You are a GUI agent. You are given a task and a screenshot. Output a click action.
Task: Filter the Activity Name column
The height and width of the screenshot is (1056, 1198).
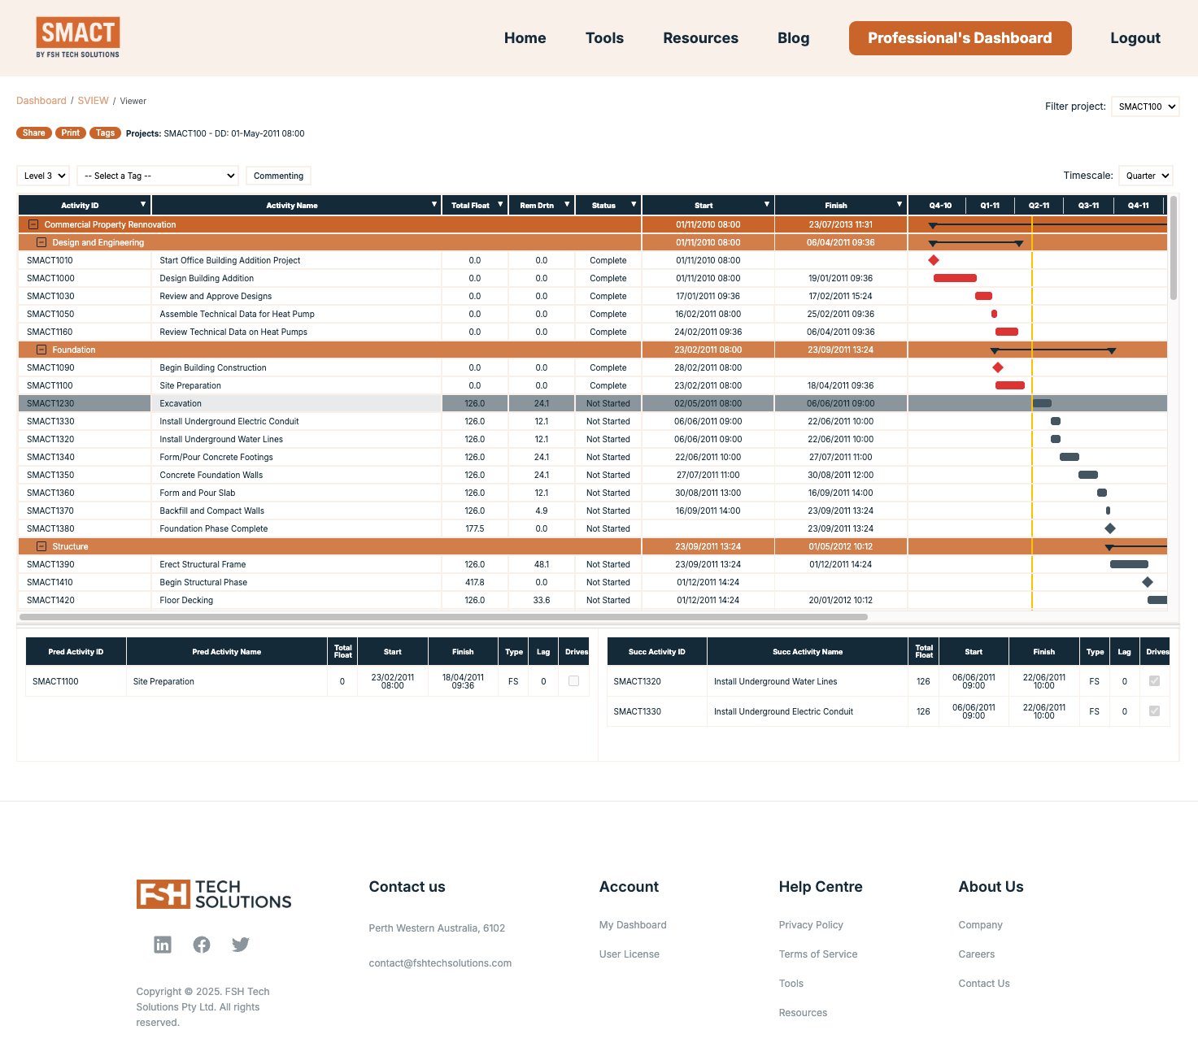(434, 205)
